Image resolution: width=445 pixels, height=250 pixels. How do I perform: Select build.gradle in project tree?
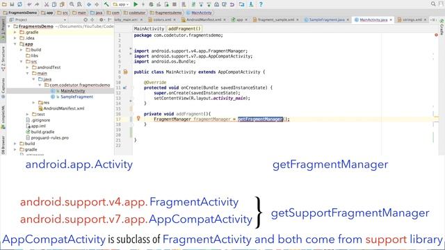[42, 132]
